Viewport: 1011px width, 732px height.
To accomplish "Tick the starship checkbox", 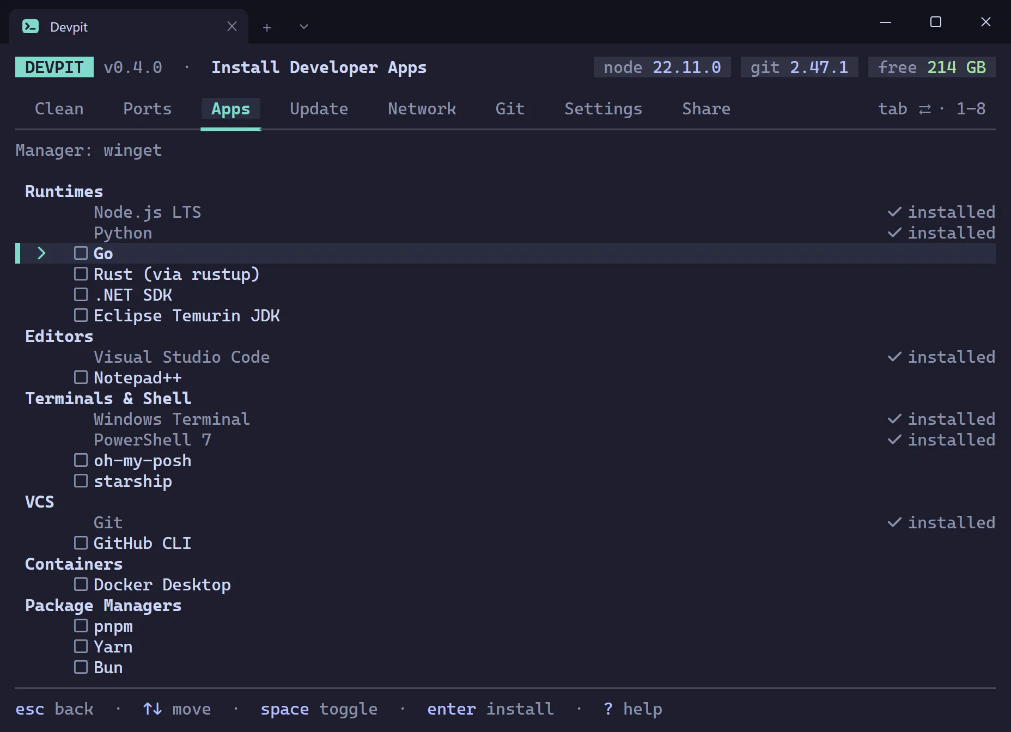I will click(81, 481).
